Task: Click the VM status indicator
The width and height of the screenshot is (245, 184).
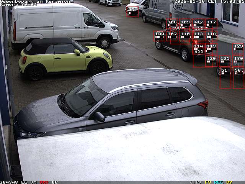Action: (34, 182)
